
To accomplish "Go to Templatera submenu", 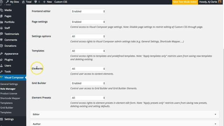I will (x=6, y=103).
